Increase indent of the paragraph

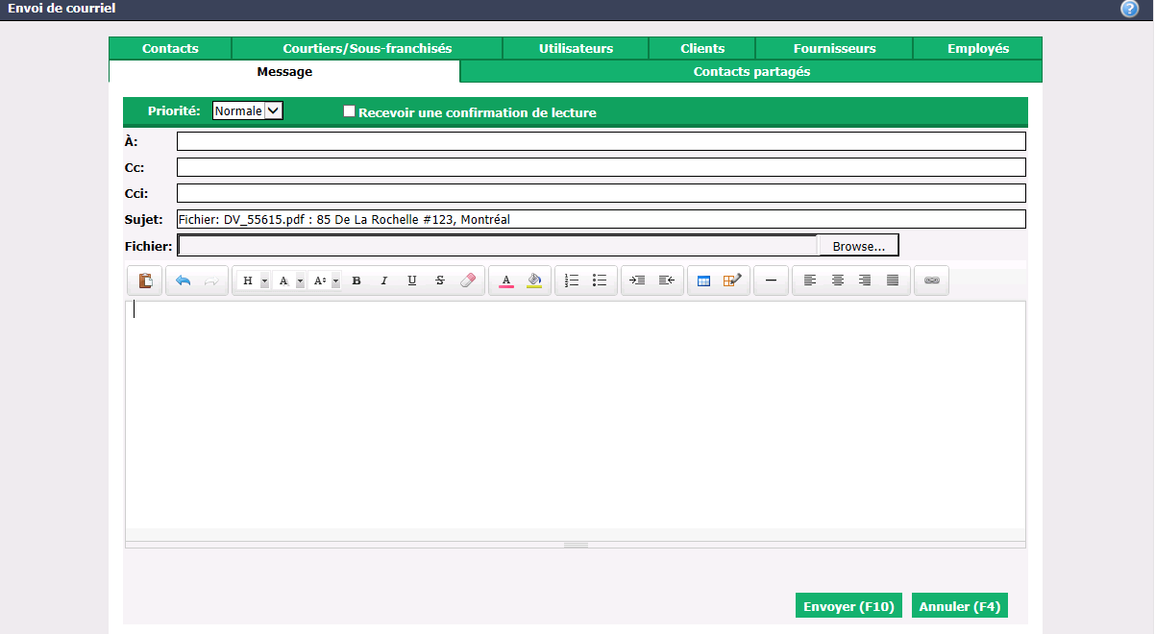637,280
